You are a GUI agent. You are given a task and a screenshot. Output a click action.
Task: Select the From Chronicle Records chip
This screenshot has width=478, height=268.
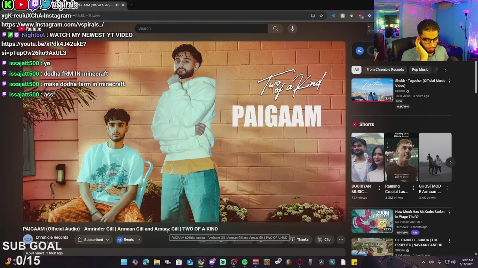click(x=385, y=70)
